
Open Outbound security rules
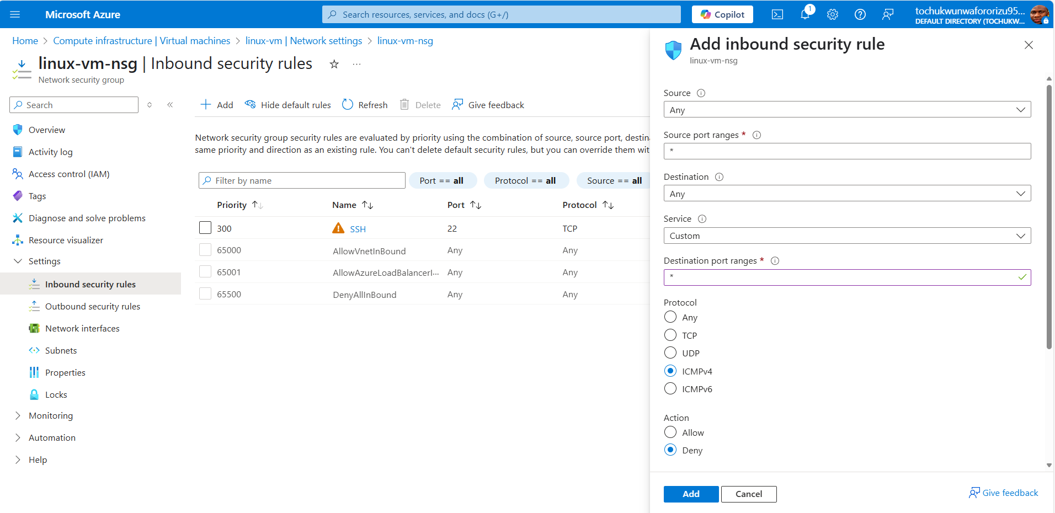[93, 306]
